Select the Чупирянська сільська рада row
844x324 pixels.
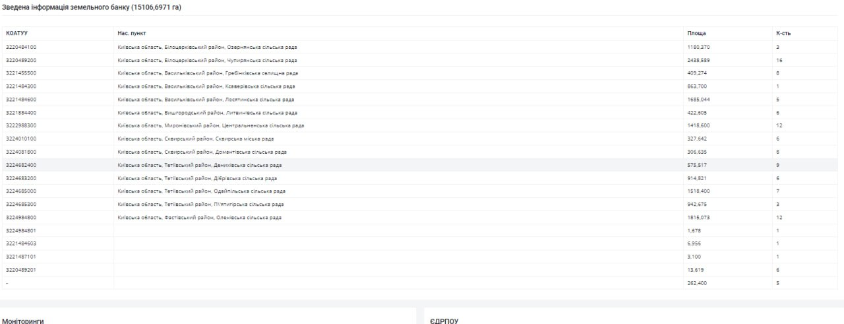(421, 60)
